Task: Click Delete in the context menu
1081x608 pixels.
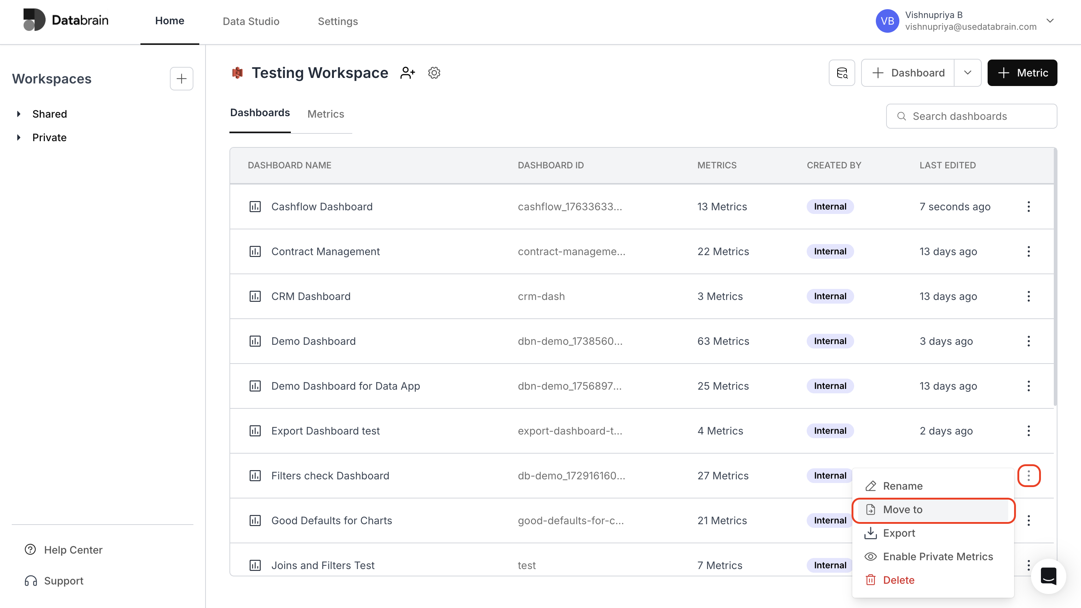Action: (899, 580)
